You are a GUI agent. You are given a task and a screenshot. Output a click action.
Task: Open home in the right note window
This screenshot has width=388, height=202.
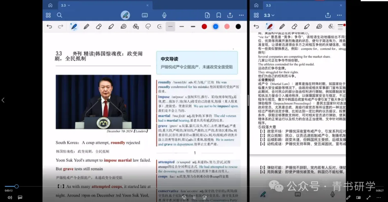pos(256,5)
